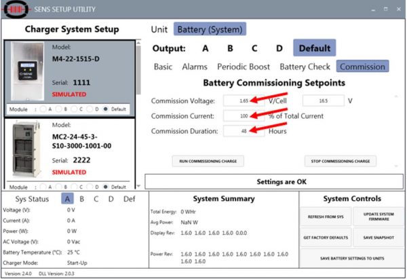
Task: Click Avg Power value 'NaN W'
Action: click(x=189, y=223)
